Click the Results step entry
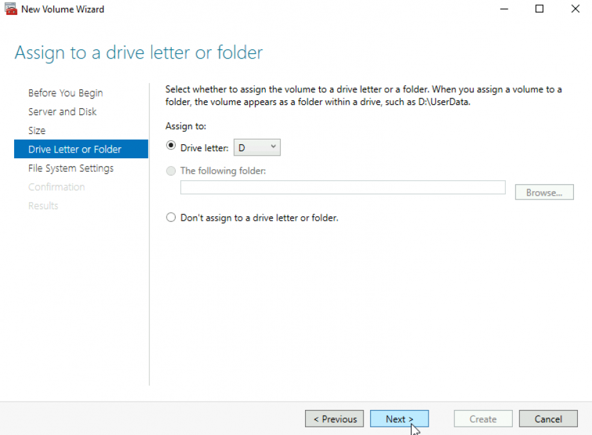 pyautogui.click(x=43, y=205)
